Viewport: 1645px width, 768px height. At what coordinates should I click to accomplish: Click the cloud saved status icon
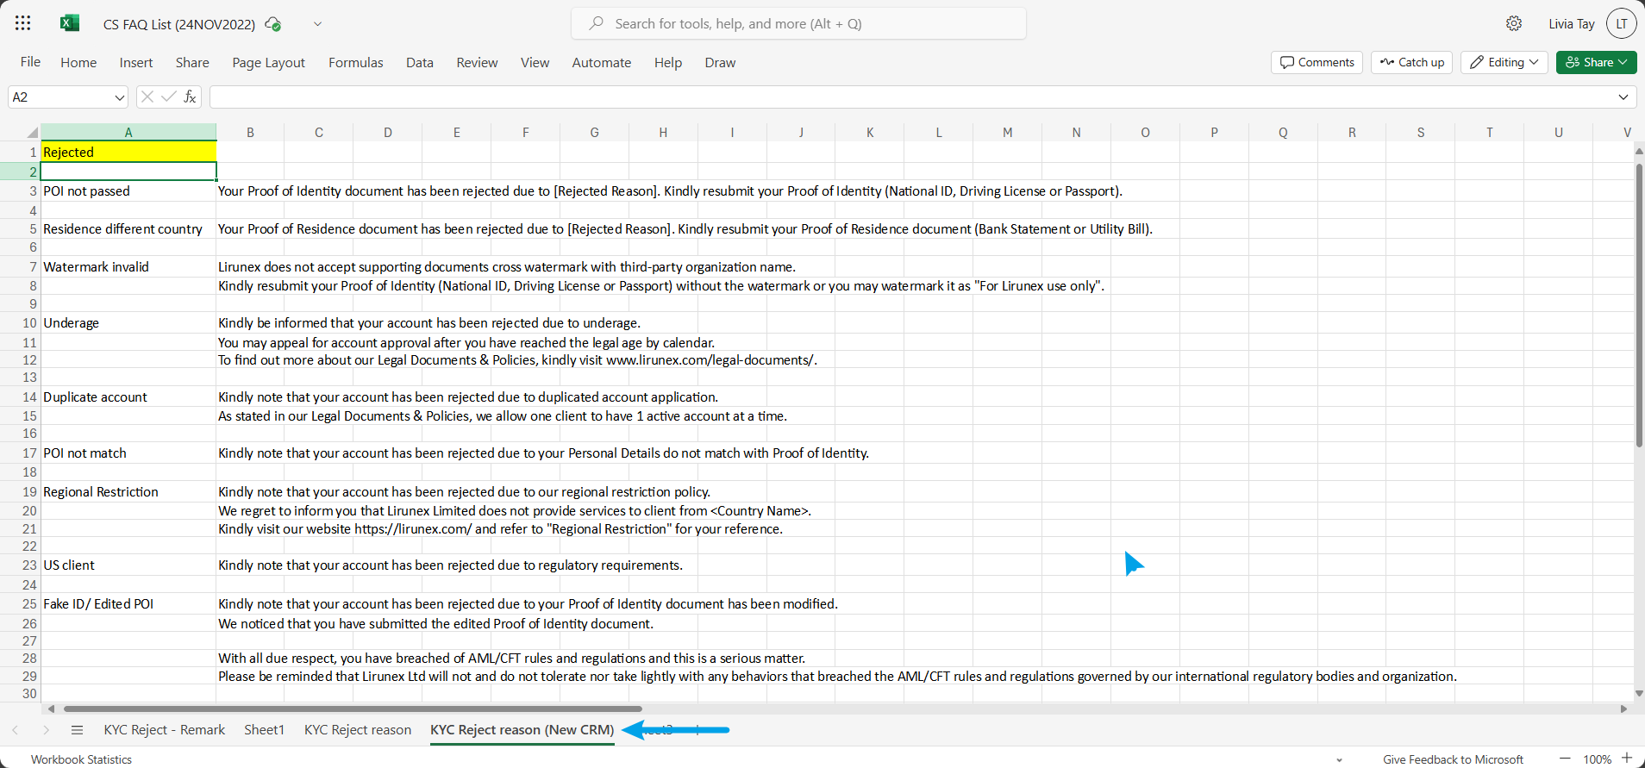click(x=273, y=24)
